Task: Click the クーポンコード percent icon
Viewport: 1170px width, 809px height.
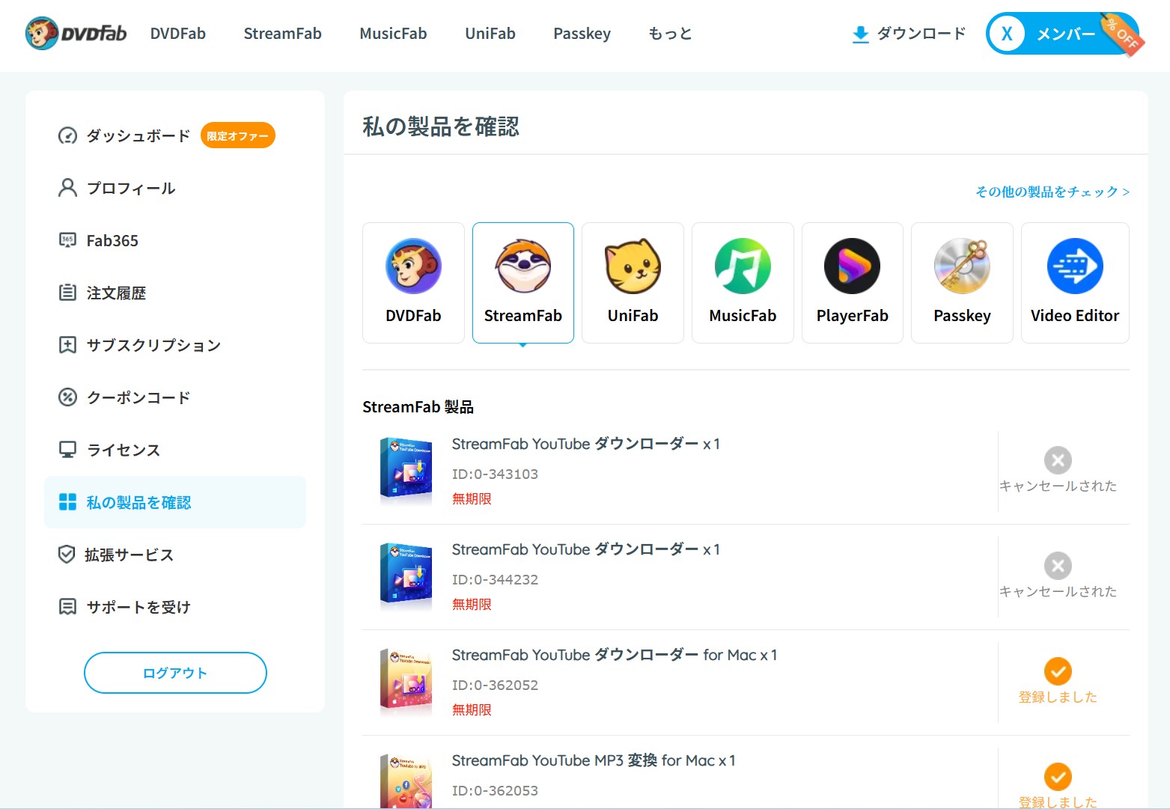Action: coord(67,397)
